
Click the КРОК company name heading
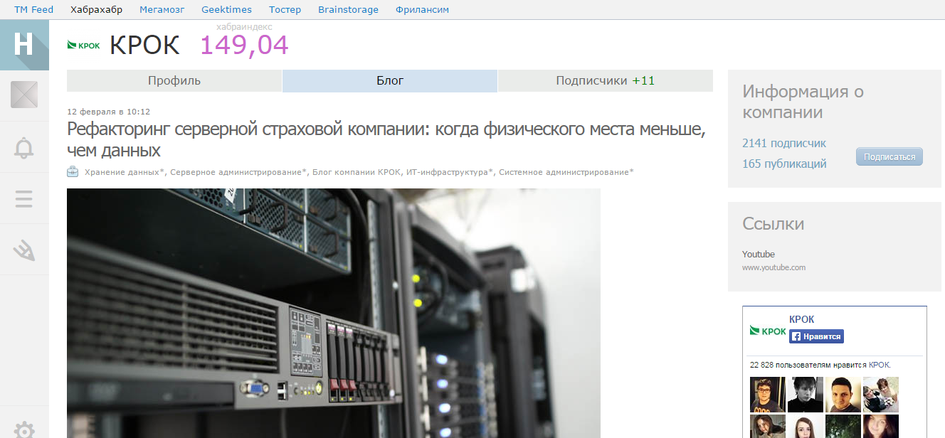click(x=145, y=46)
